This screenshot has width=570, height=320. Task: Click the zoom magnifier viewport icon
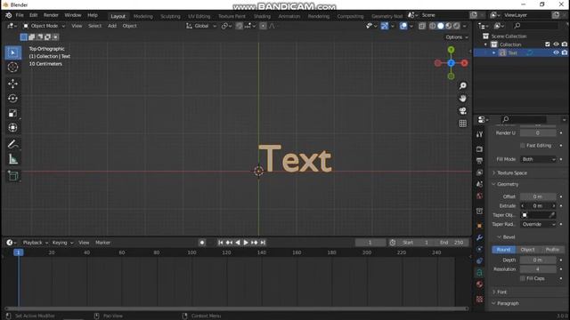[463, 85]
